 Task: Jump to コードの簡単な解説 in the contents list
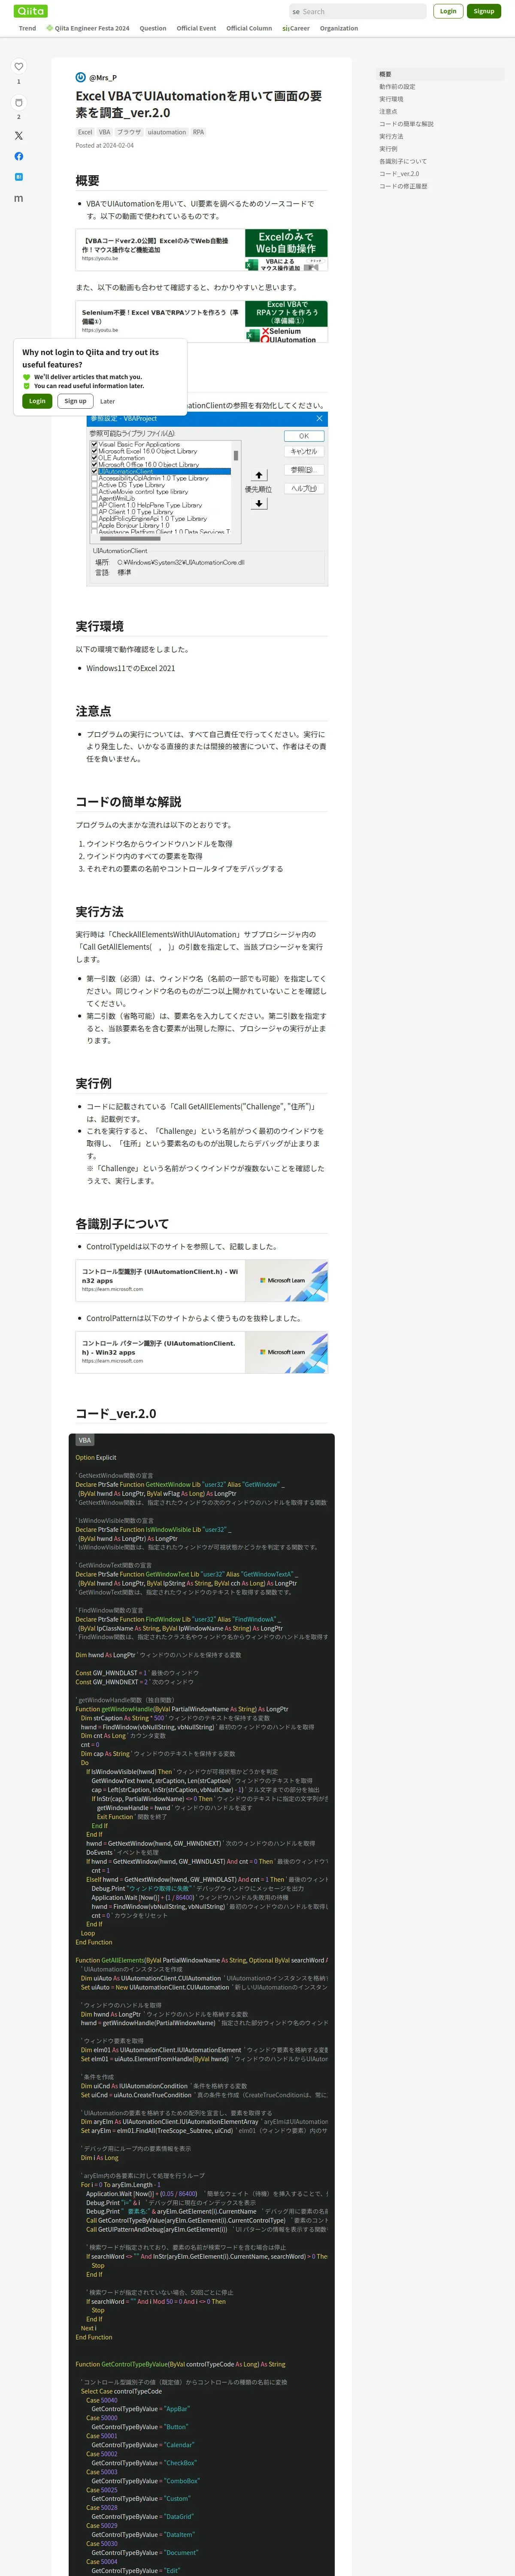[x=406, y=124]
